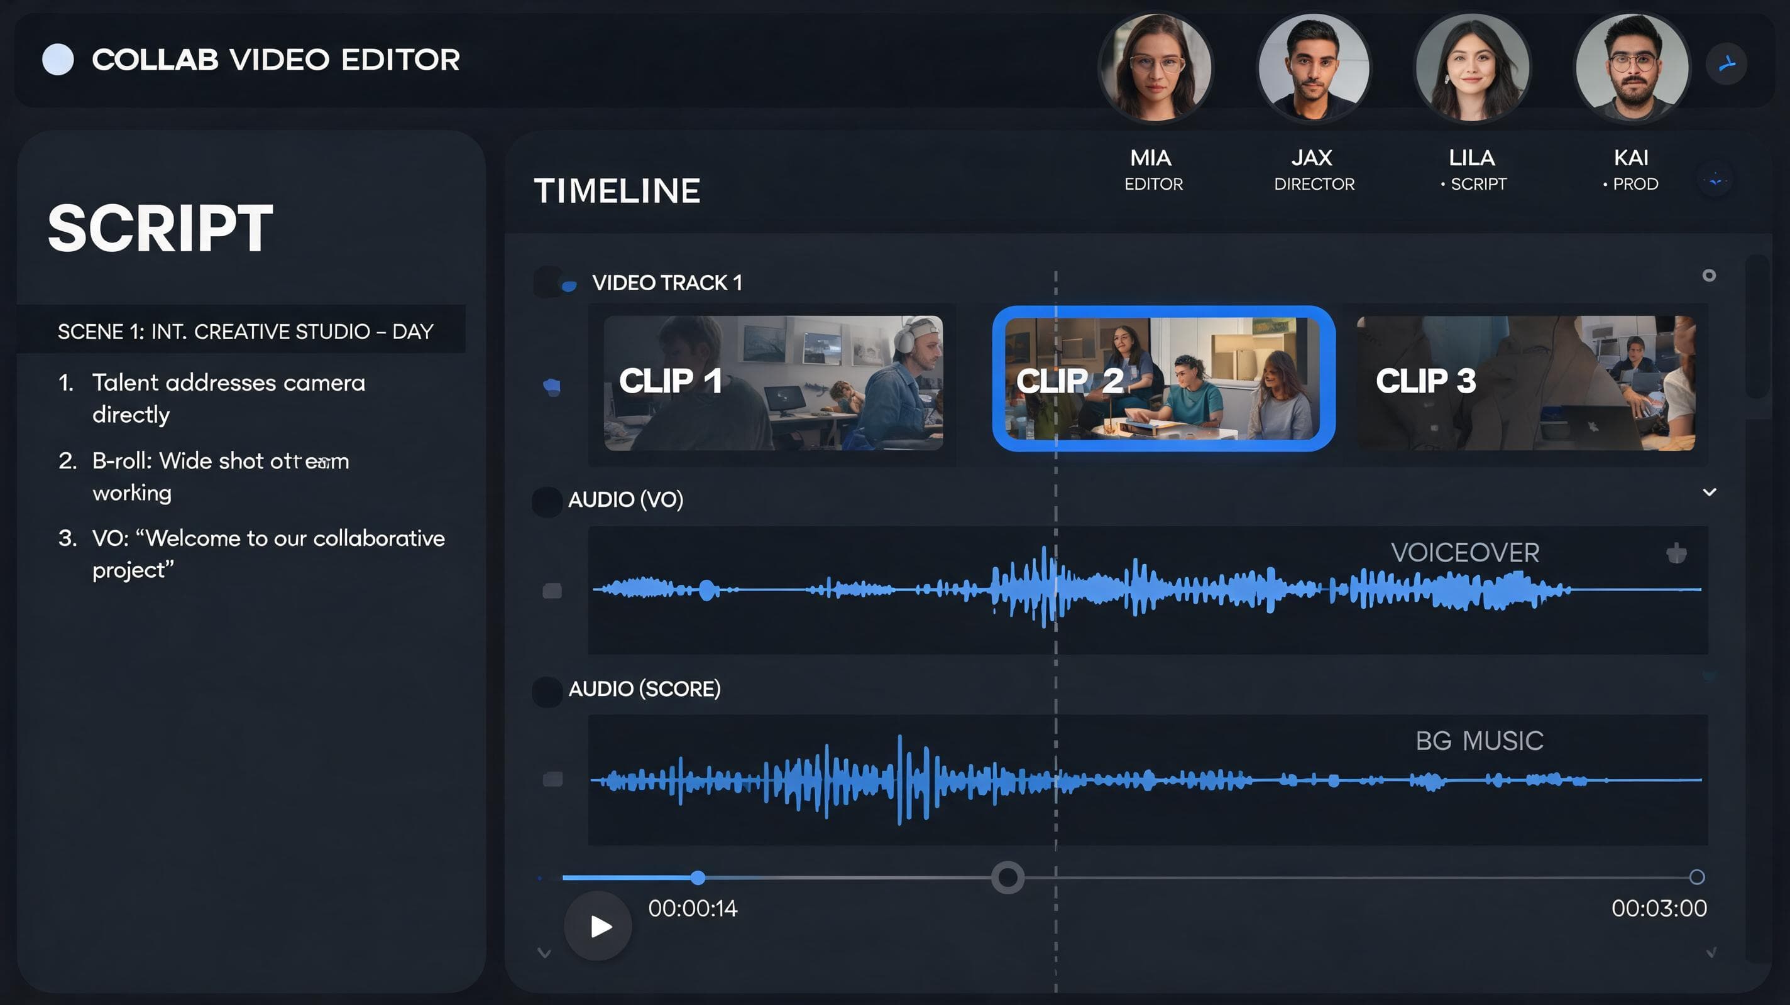
Task: Open Kai the producer's avatar
Action: pos(1632,67)
